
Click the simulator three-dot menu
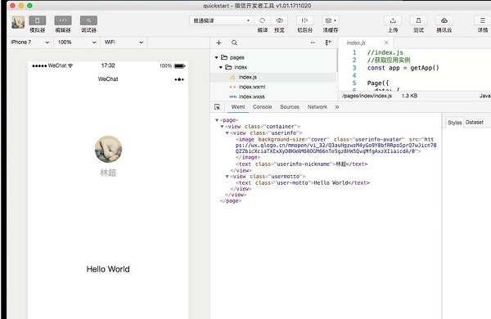coord(179,79)
